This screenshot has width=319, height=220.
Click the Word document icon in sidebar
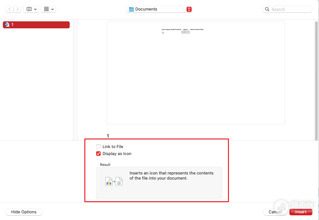(7, 25)
